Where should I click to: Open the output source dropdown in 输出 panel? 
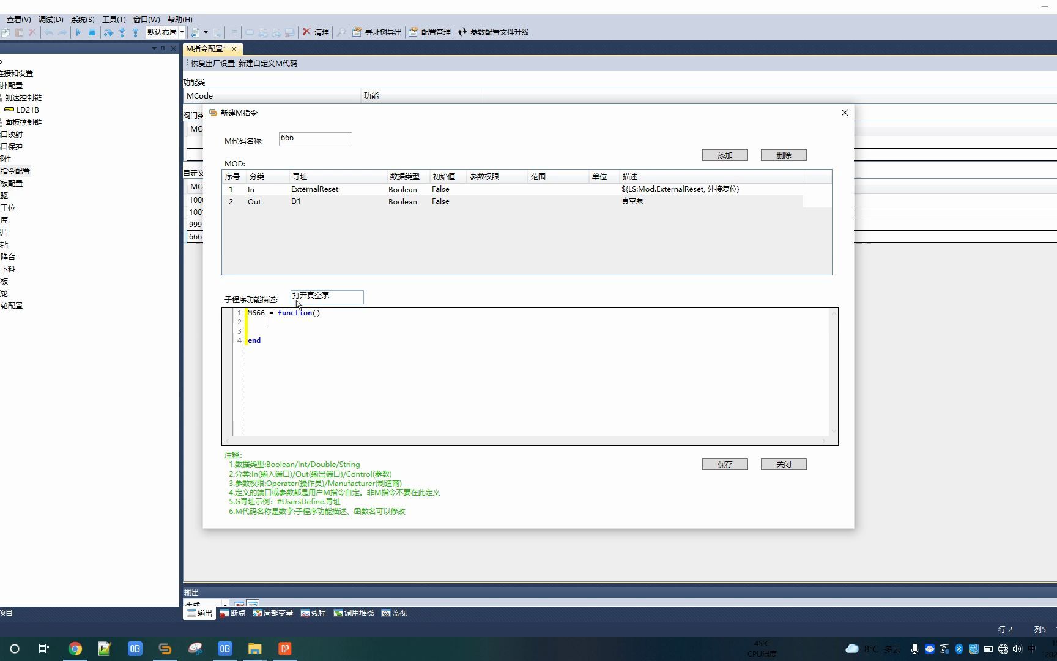click(225, 604)
